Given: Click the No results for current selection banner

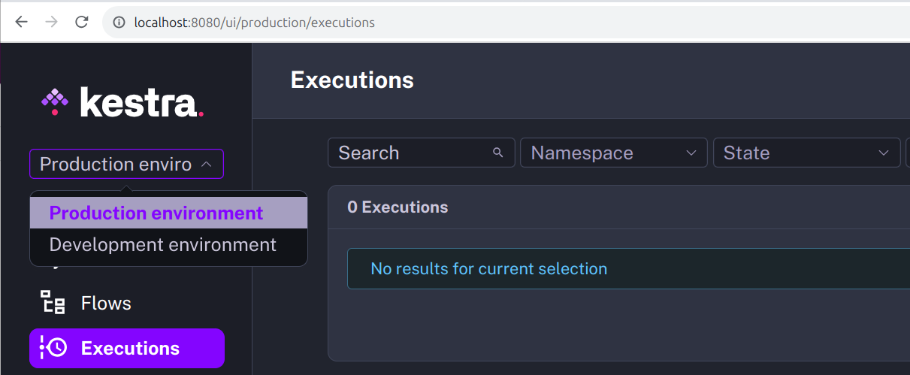Looking at the screenshot, I should click(x=488, y=269).
